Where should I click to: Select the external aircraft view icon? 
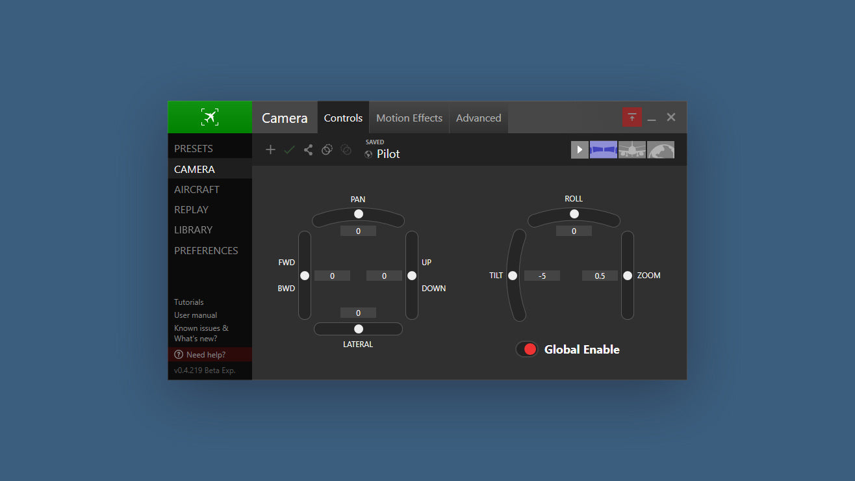[x=632, y=150]
